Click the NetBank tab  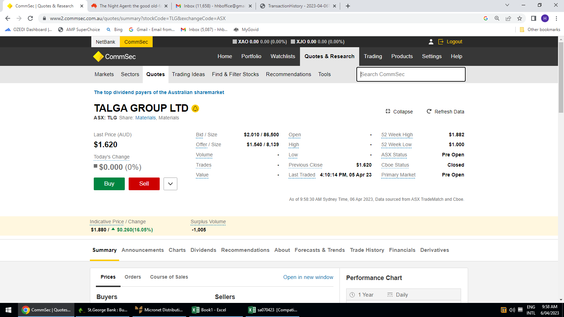tap(105, 42)
